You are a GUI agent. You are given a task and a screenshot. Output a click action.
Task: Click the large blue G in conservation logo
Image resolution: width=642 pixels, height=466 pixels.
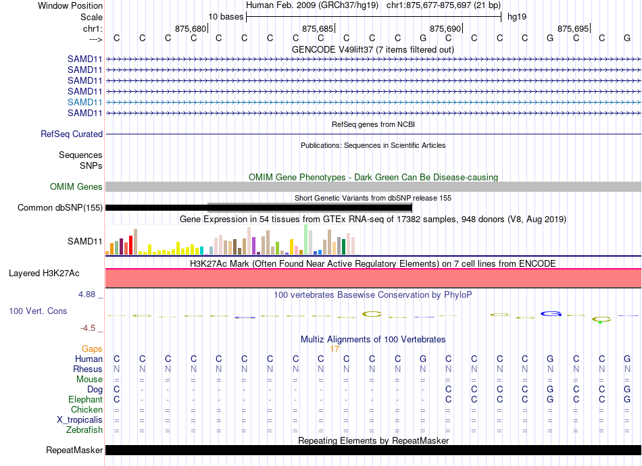tap(551, 314)
